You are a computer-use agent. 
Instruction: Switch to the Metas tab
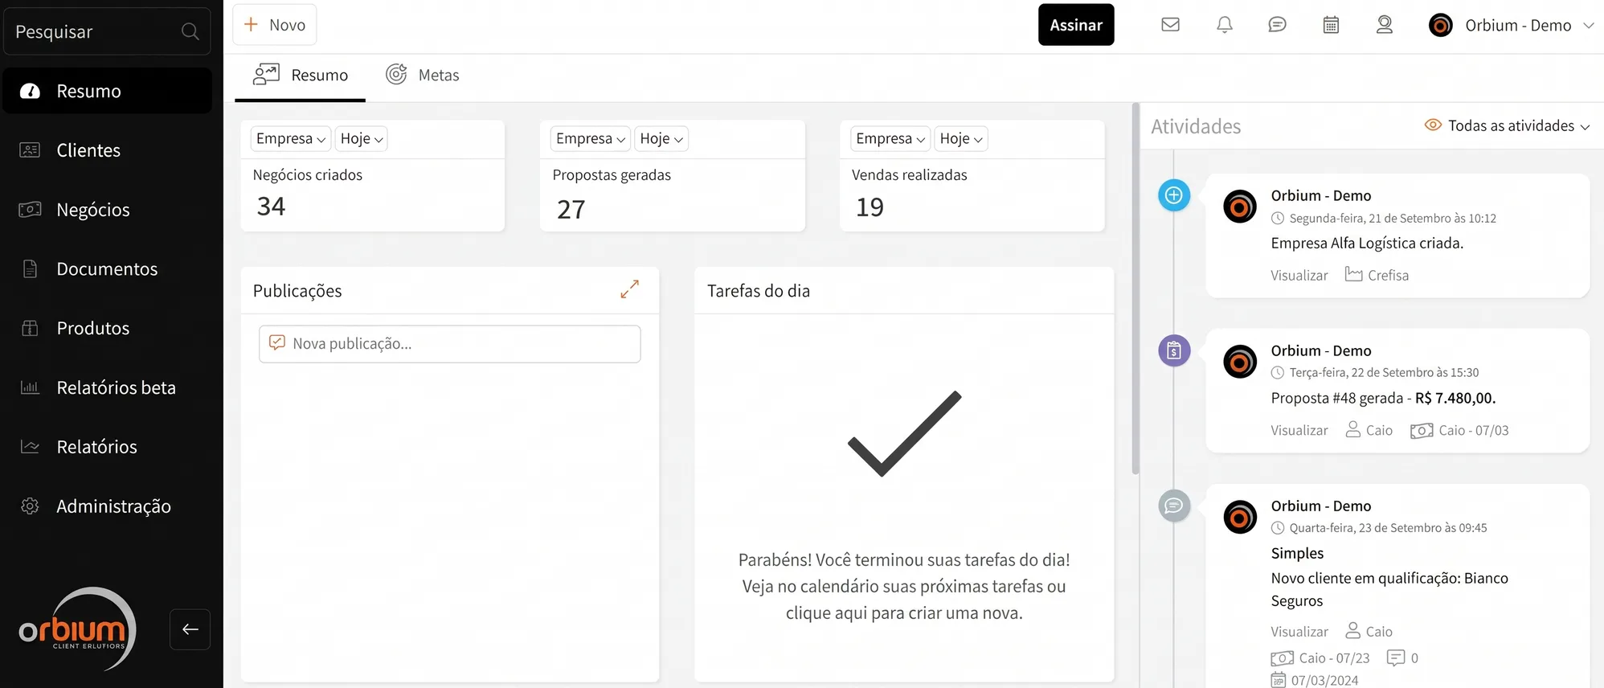(x=422, y=75)
